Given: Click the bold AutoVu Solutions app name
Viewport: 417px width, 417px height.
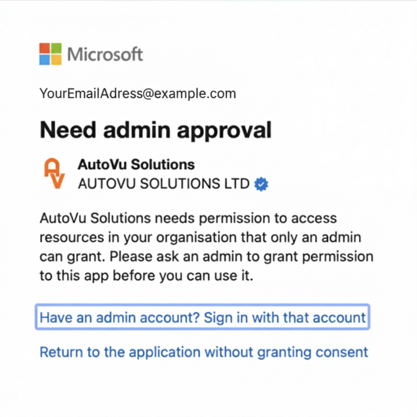Looking at the screenshot, I should coord(136,165).
